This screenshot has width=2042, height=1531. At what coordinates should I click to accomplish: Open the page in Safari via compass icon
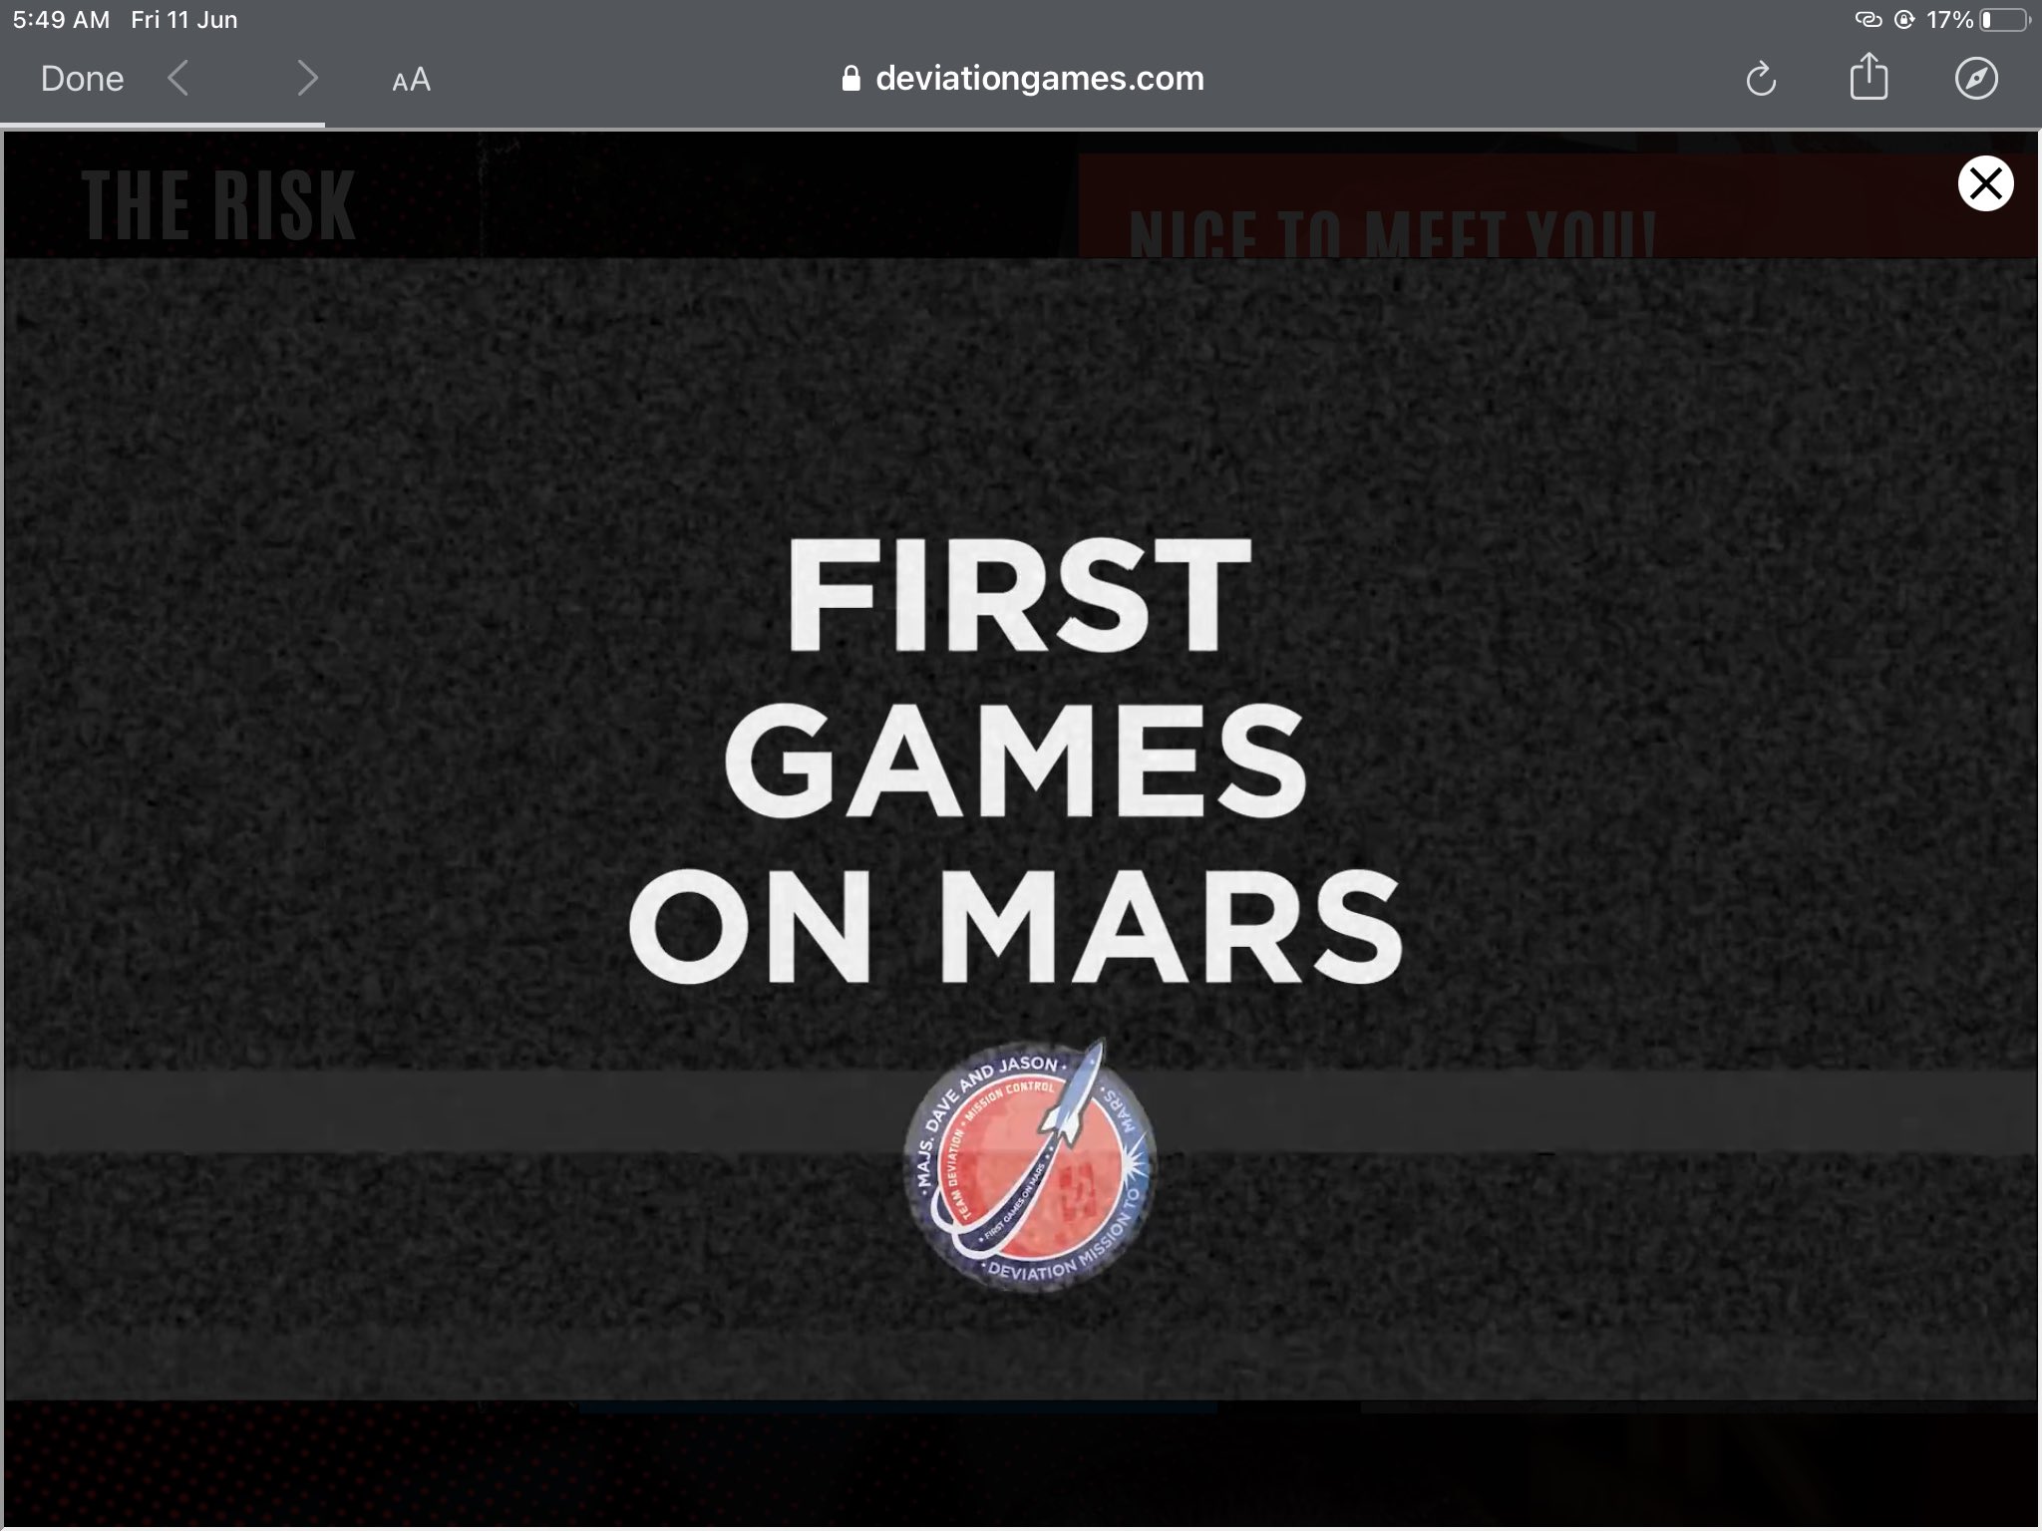(x=1976, y=78)
